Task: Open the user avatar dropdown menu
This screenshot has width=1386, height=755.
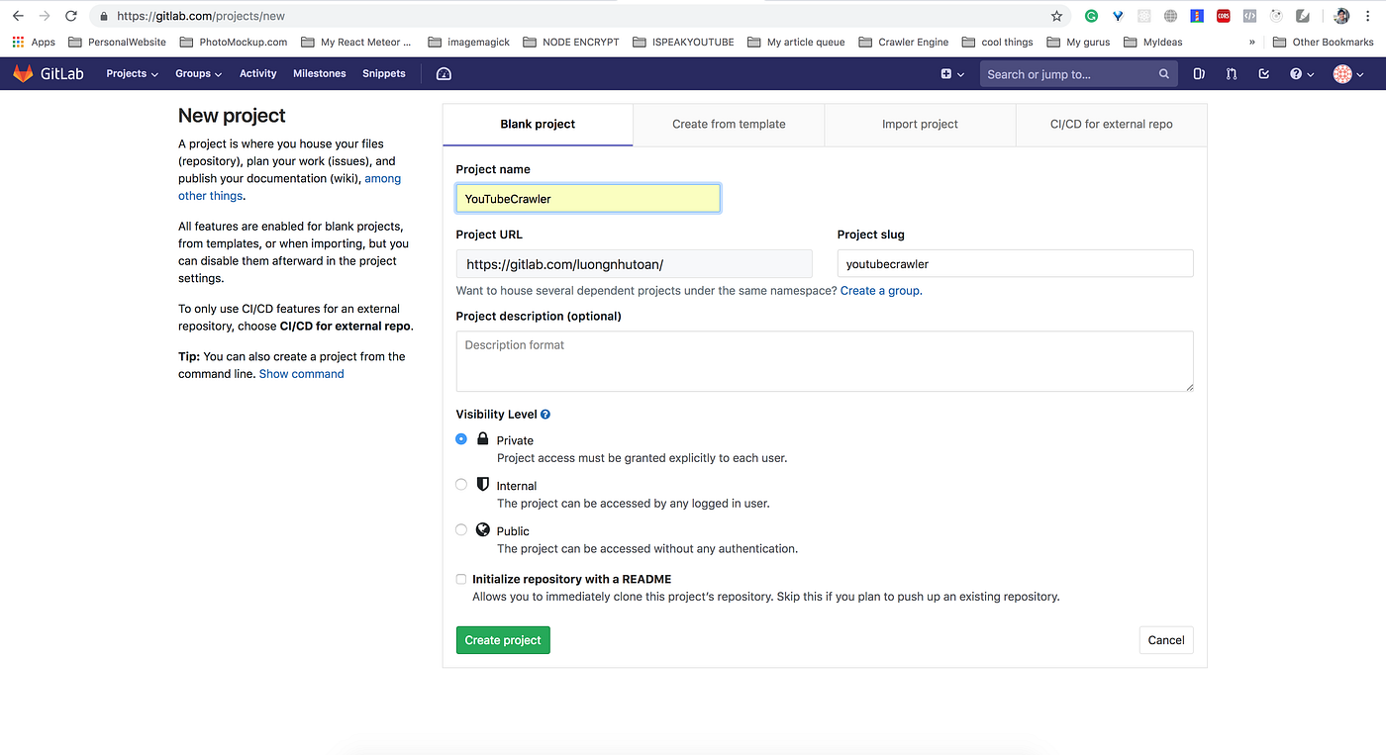Action: pyautogui.click(x=1346, y=73)
